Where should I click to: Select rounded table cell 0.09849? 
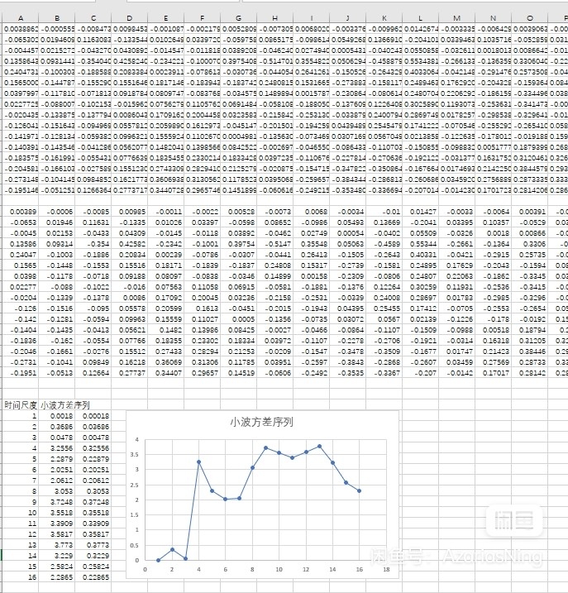(x=93, y=362)
